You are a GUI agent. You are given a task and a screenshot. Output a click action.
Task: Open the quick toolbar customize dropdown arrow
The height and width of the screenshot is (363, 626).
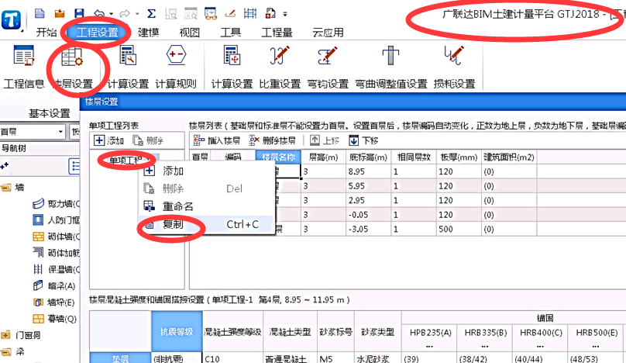[285, 15]
